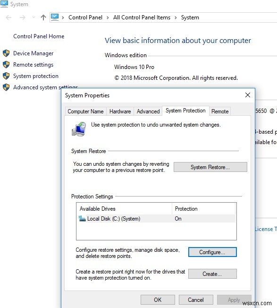277x308 pixels.
Task: Click the On protection status cell
Action: 178,219
